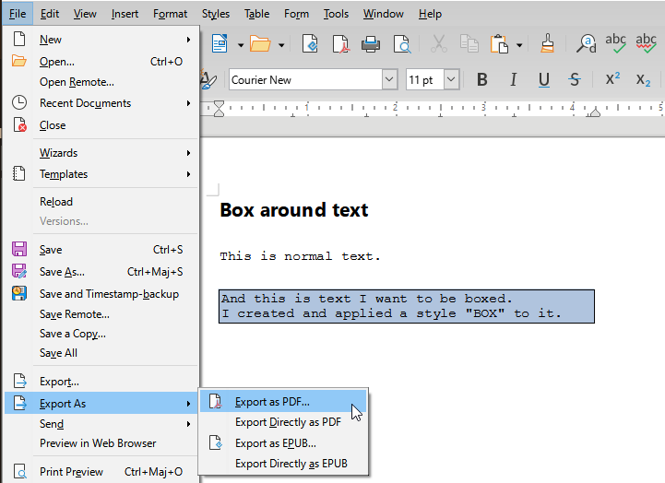Viewport: 665px width, 483px height.
Task: Expand the font size dropdown arrow
Action: click(452, 79)
